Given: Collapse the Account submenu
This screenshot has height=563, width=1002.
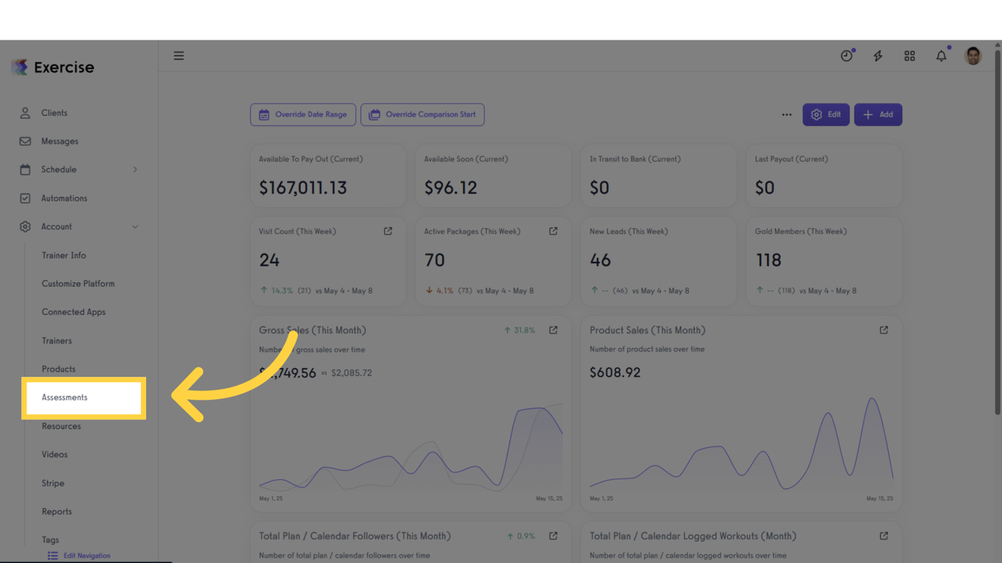Looking at the screenshot, I should point(135,227).
